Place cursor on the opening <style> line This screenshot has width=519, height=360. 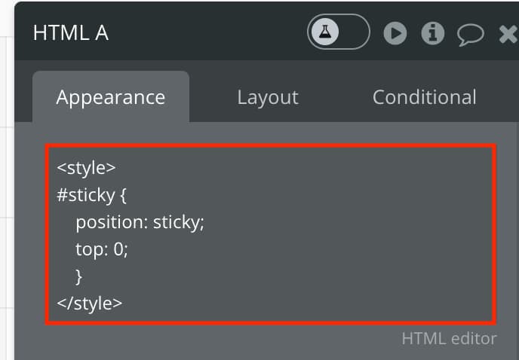click(86, 168)
